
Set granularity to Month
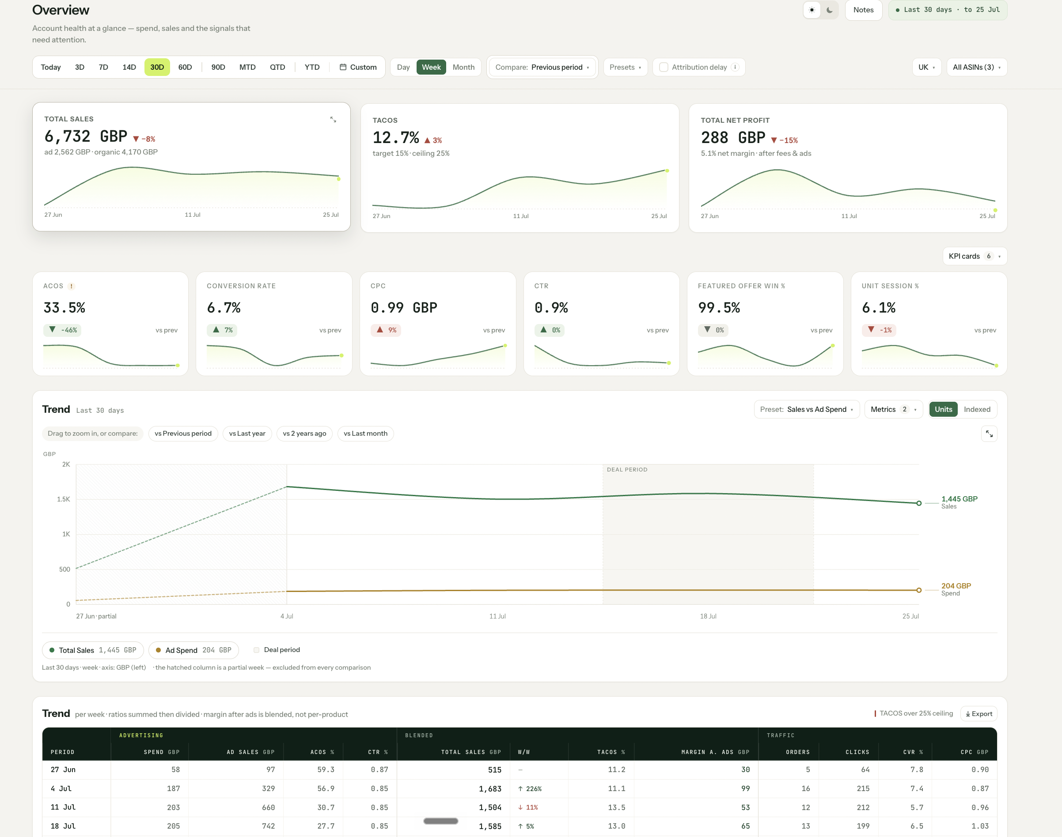pos(463,67)
